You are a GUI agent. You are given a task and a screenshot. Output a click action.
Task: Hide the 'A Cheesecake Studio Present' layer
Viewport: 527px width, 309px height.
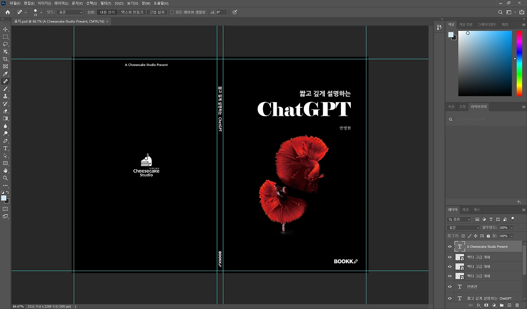point(450,247)
